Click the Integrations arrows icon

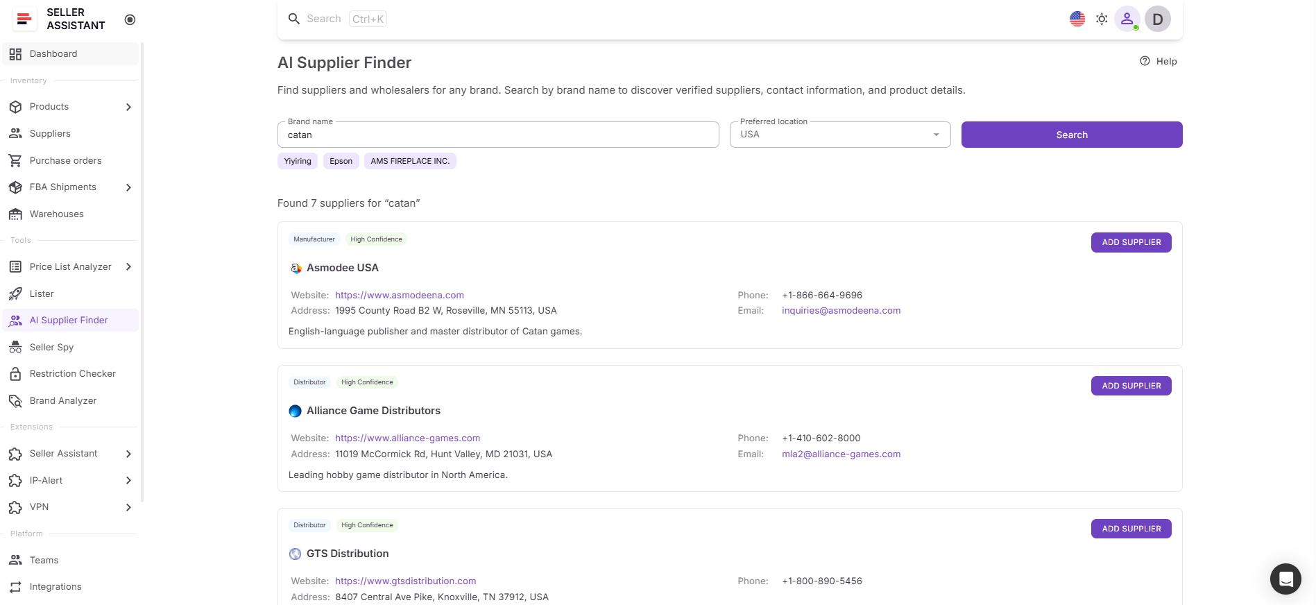click(15, 587)
